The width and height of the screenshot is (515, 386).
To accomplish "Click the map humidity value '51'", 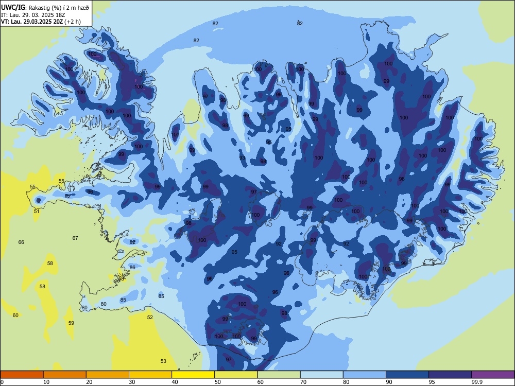I will click(x=37, y=211).
